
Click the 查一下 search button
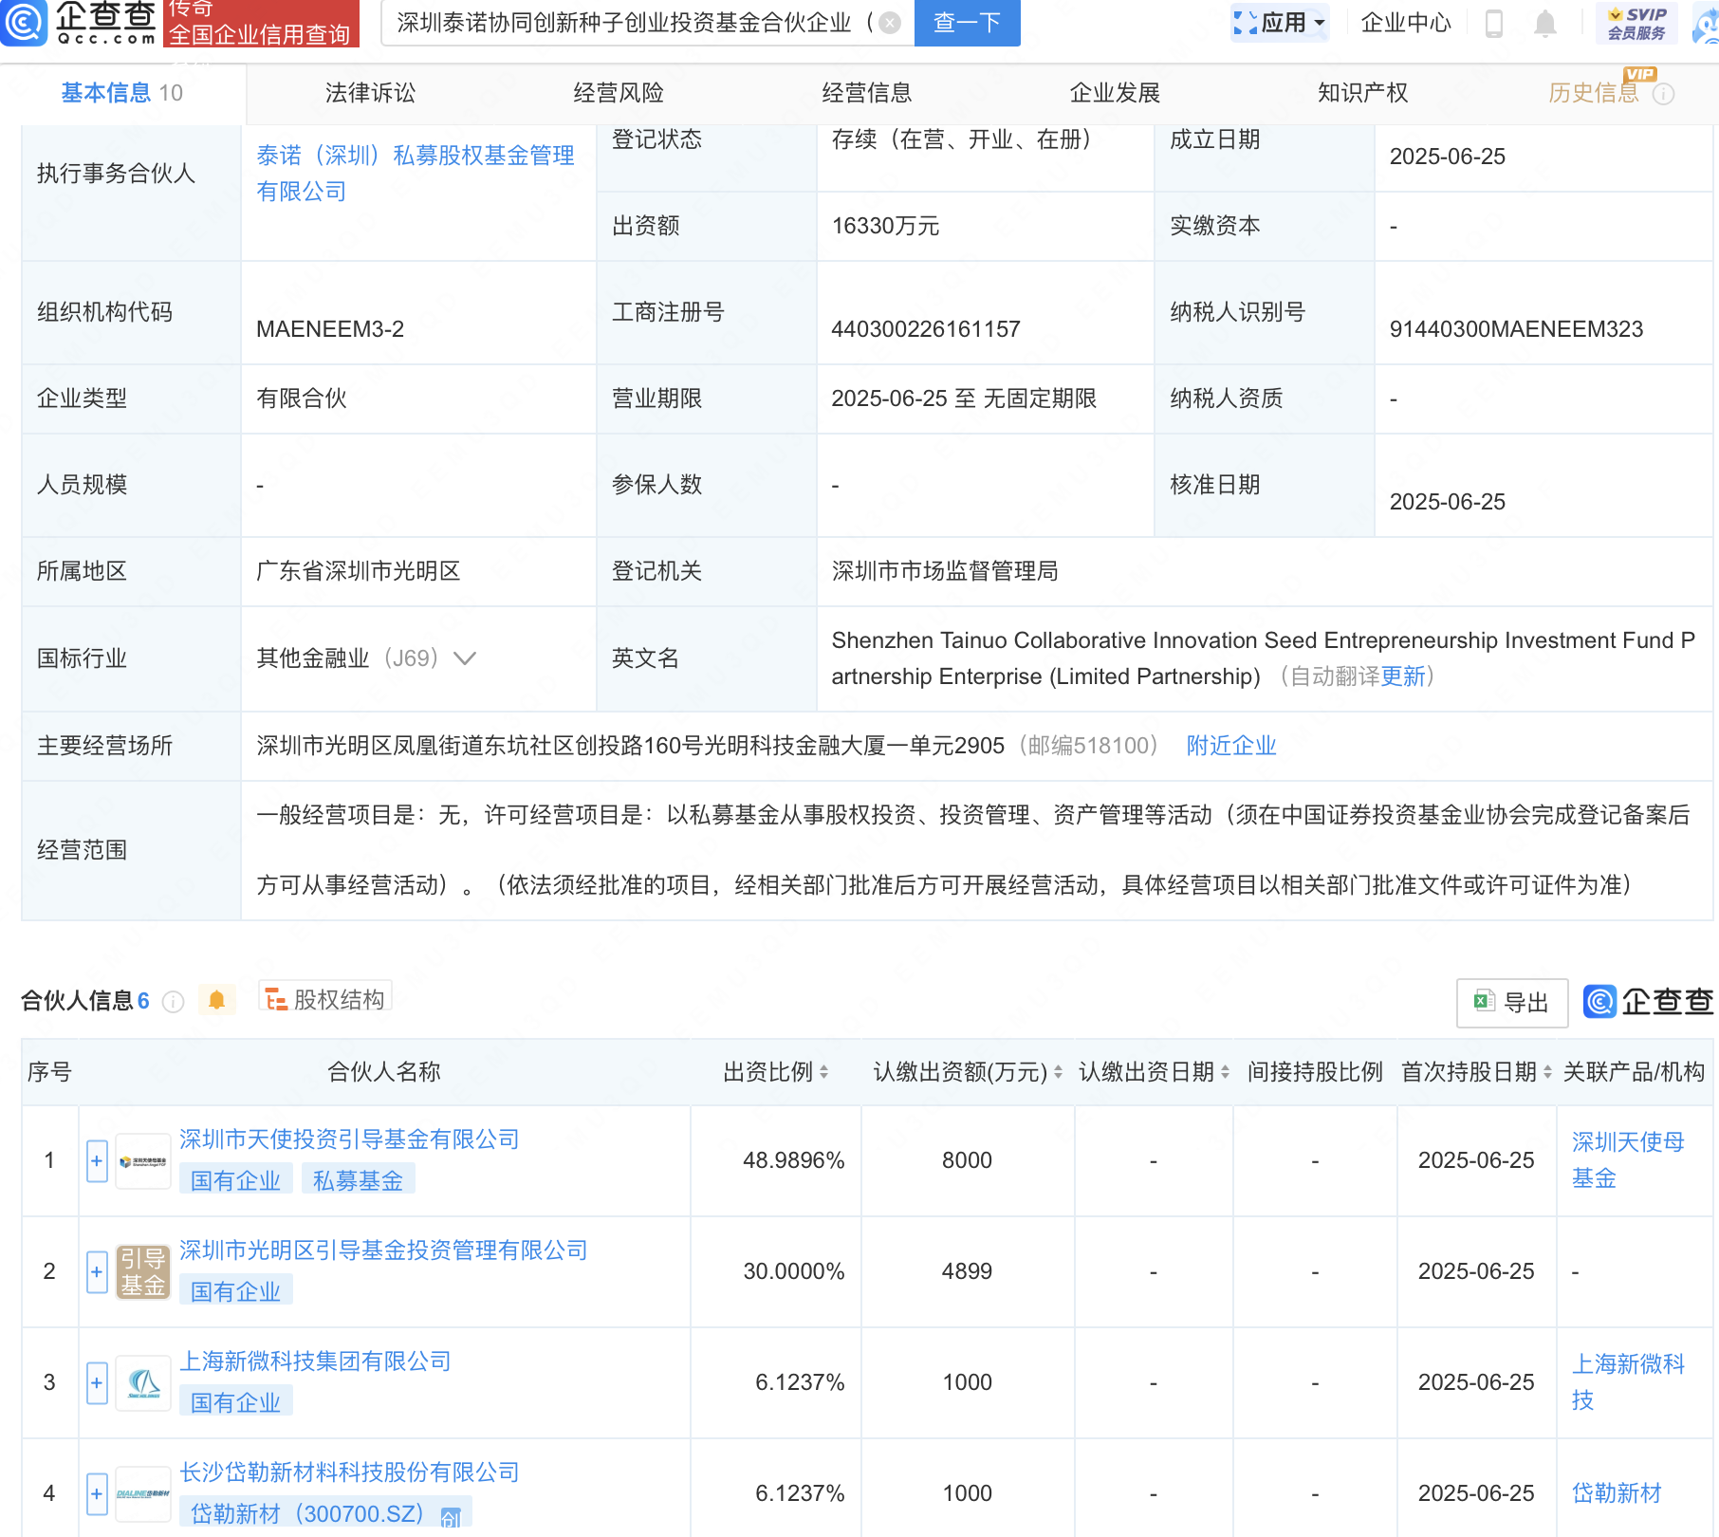[x=967, y=23]
